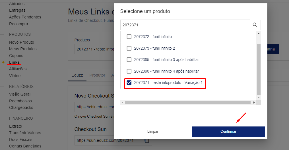The width and height of the screenshot is (289, 150).
Task: Switch to the Eduzz tab
Action: click(x=77, y=75)
